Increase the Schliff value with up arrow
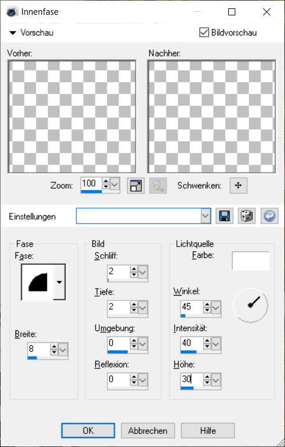The width and height of the screenshot is (285, 447). point(134,269)
